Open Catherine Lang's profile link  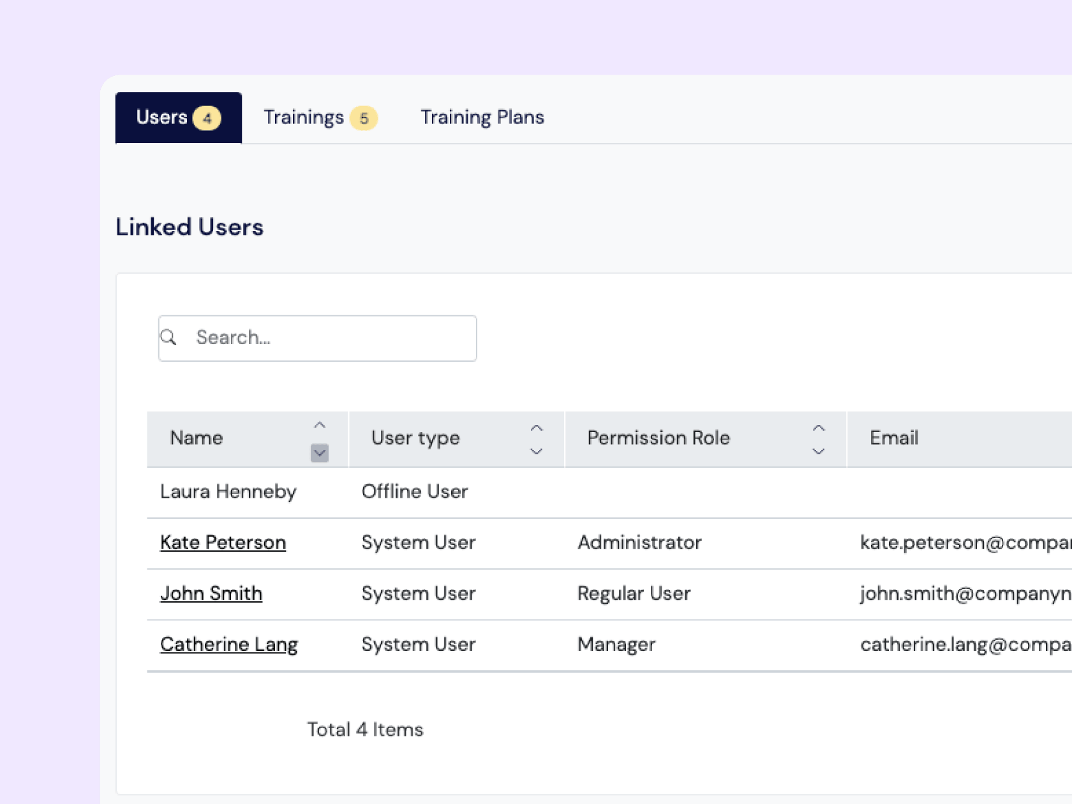click(x=228, y=644)
